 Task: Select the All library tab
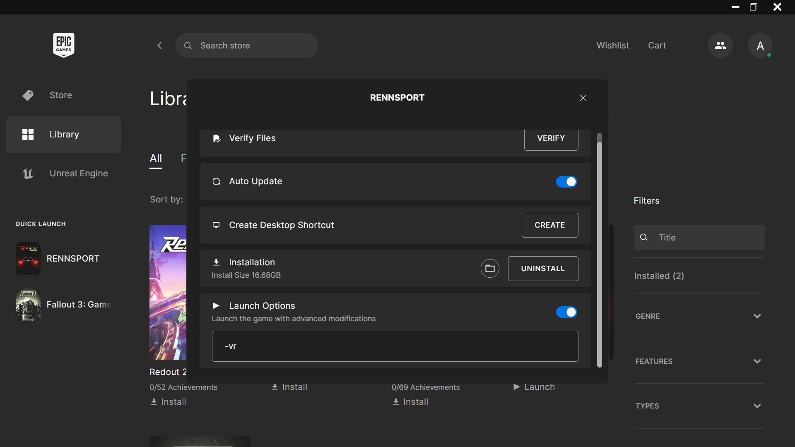click(156, 159)
